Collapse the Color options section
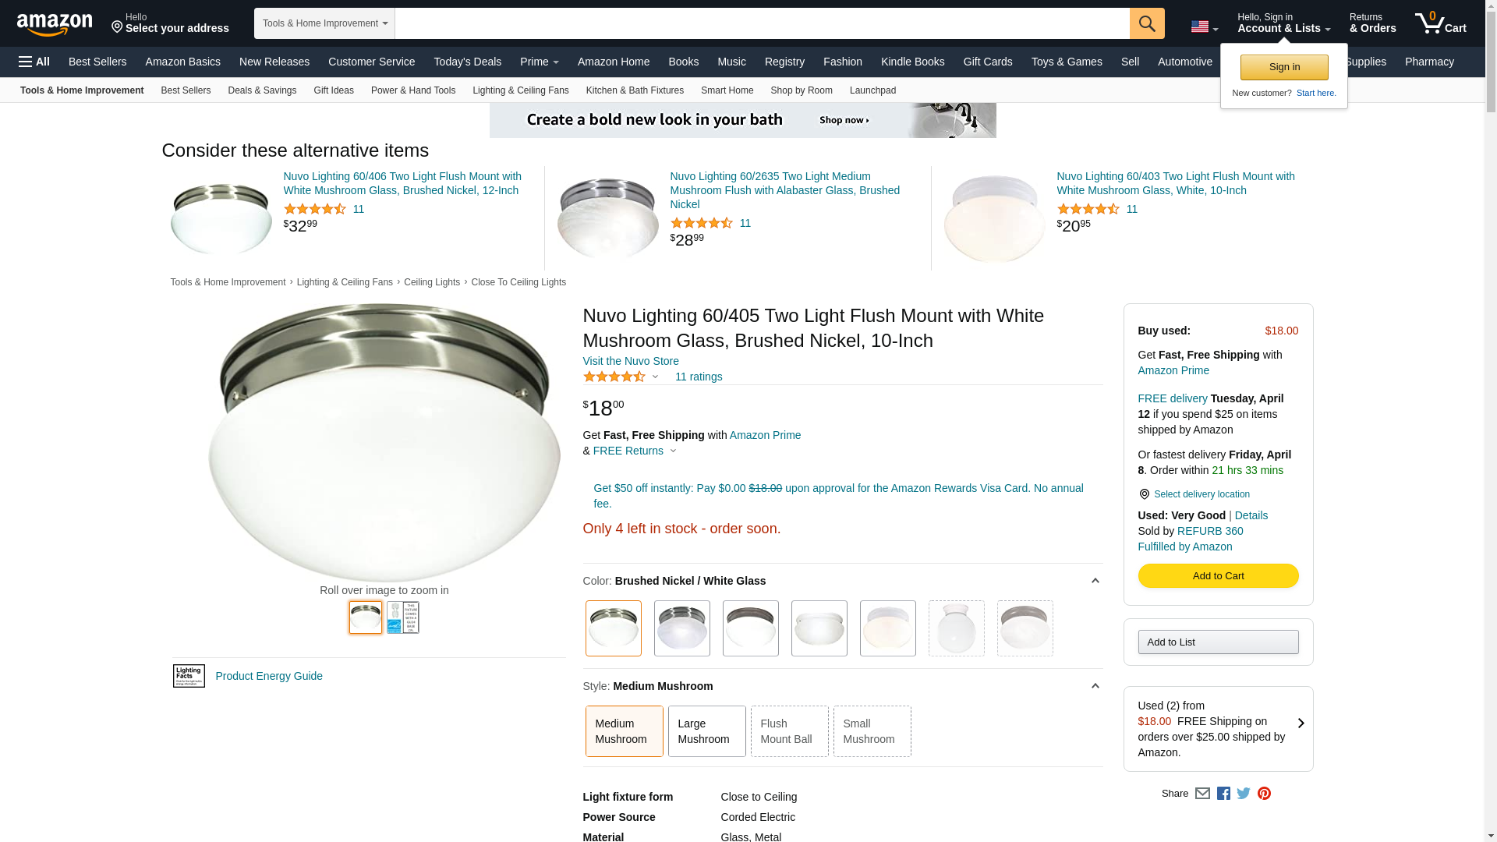Viewport: 1497px width, 842px height. pyautogui.click(x=1095, y=581)
